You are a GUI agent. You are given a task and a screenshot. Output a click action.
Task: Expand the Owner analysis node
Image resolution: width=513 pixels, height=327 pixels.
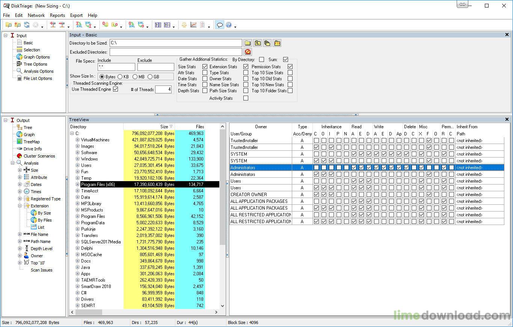(20, 256)
